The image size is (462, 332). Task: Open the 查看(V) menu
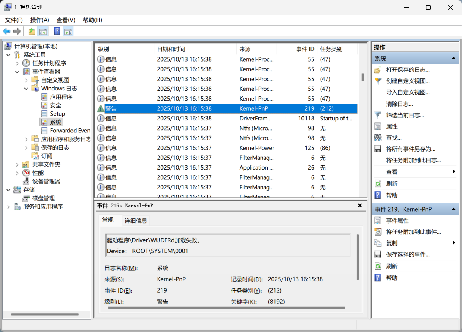[x=66, y=20]
